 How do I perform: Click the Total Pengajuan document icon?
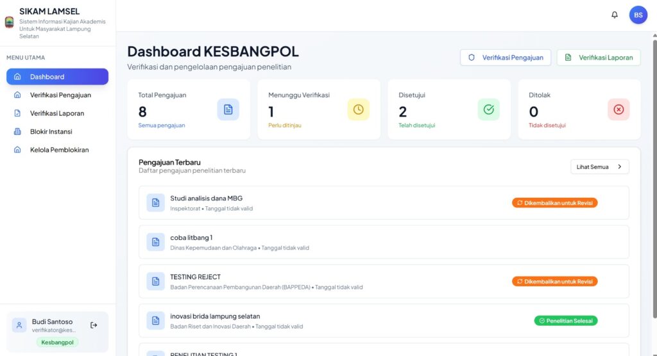tap(228, 109)
